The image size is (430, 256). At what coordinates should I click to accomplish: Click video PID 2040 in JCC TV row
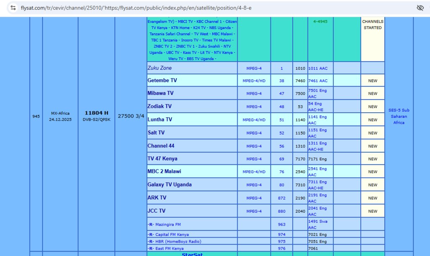300,211
